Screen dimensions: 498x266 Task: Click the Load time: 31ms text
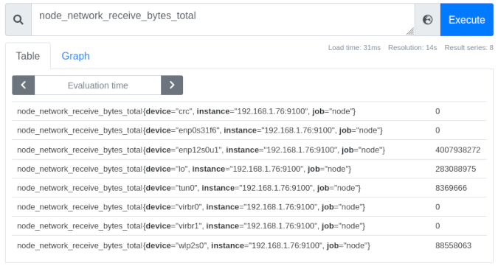coord(354,48)
